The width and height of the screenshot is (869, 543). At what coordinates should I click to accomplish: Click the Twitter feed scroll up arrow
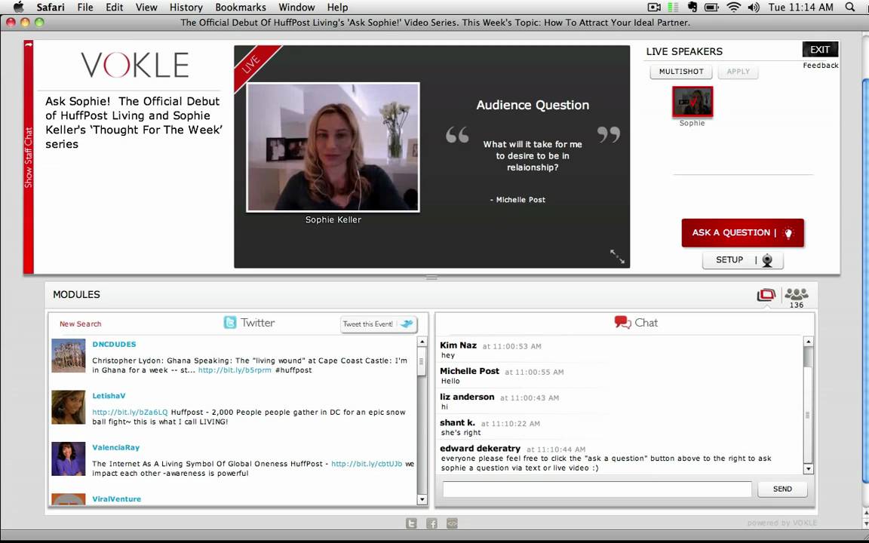(422, 342)
